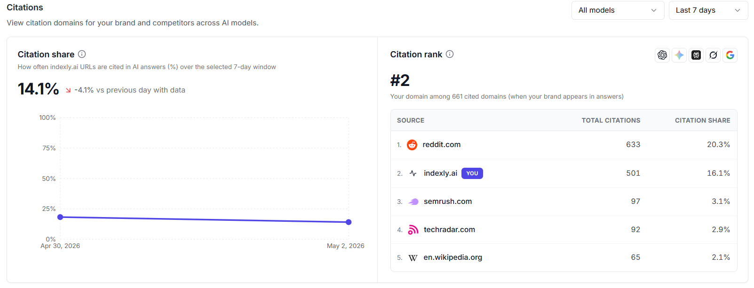Click the Citation share description about indexly.ai URLs

coord(147,67)
